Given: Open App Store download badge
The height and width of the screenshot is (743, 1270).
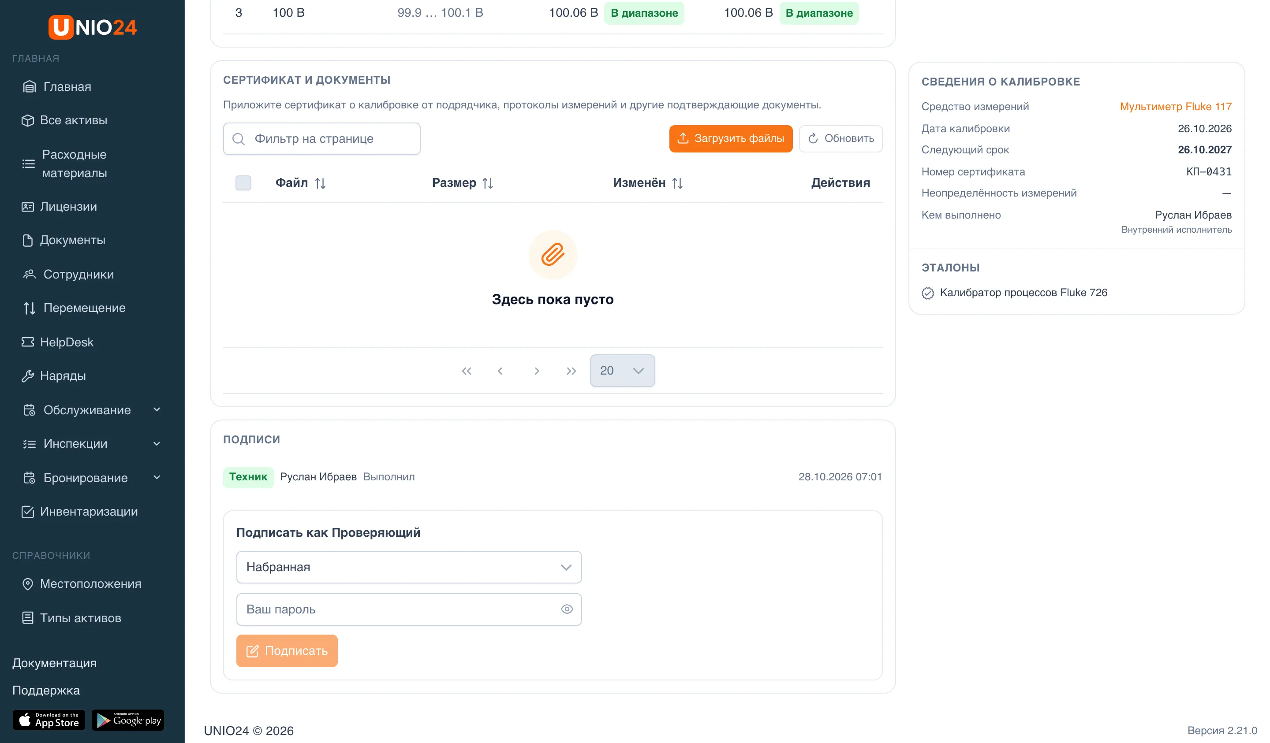Looking at the screenshot, I should [x=49, y=720].
